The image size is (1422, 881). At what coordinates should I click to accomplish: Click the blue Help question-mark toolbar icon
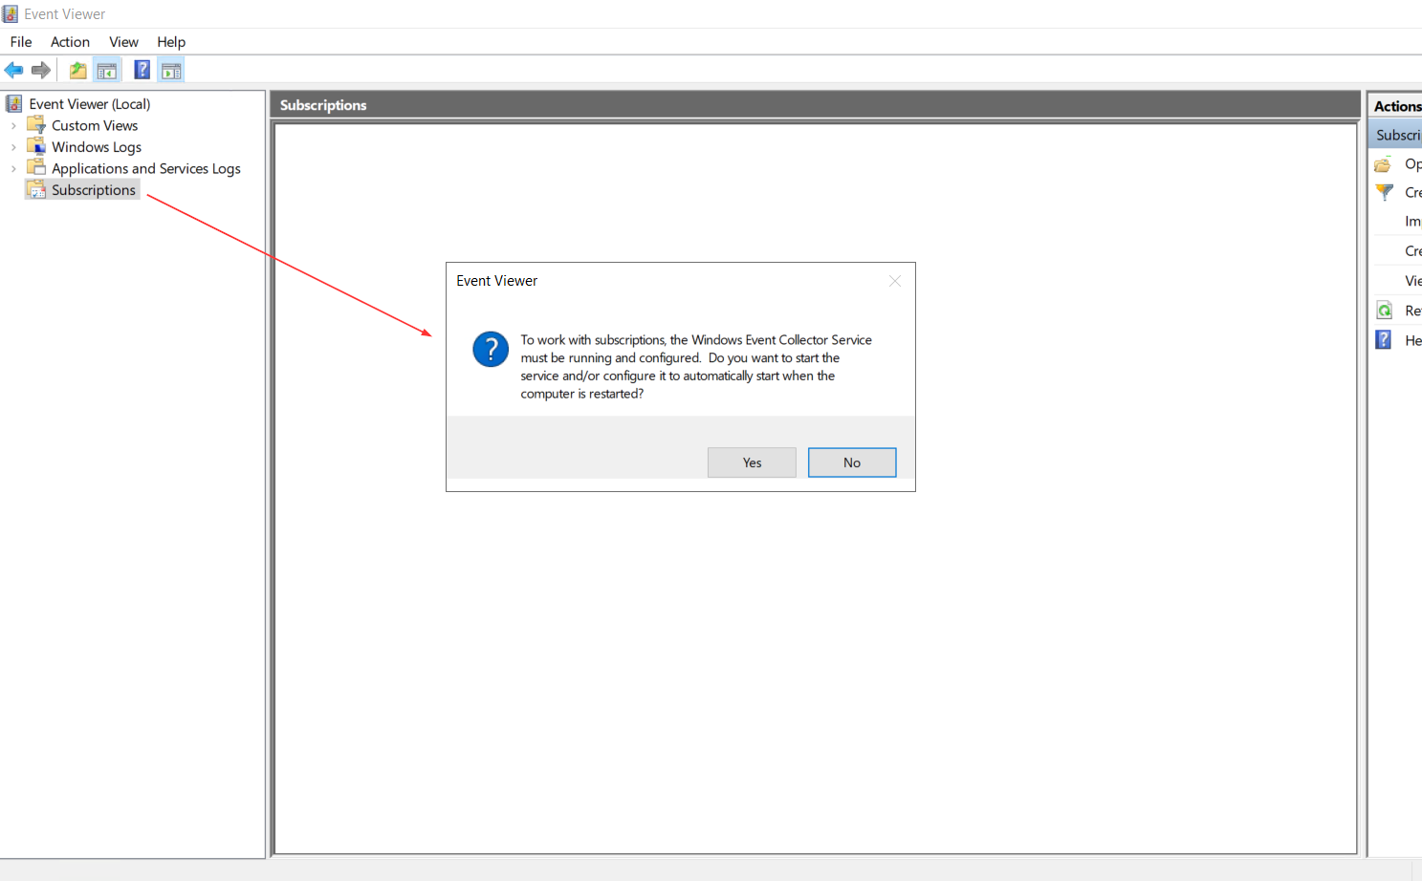pyautogui.click(x=142, y=70)
